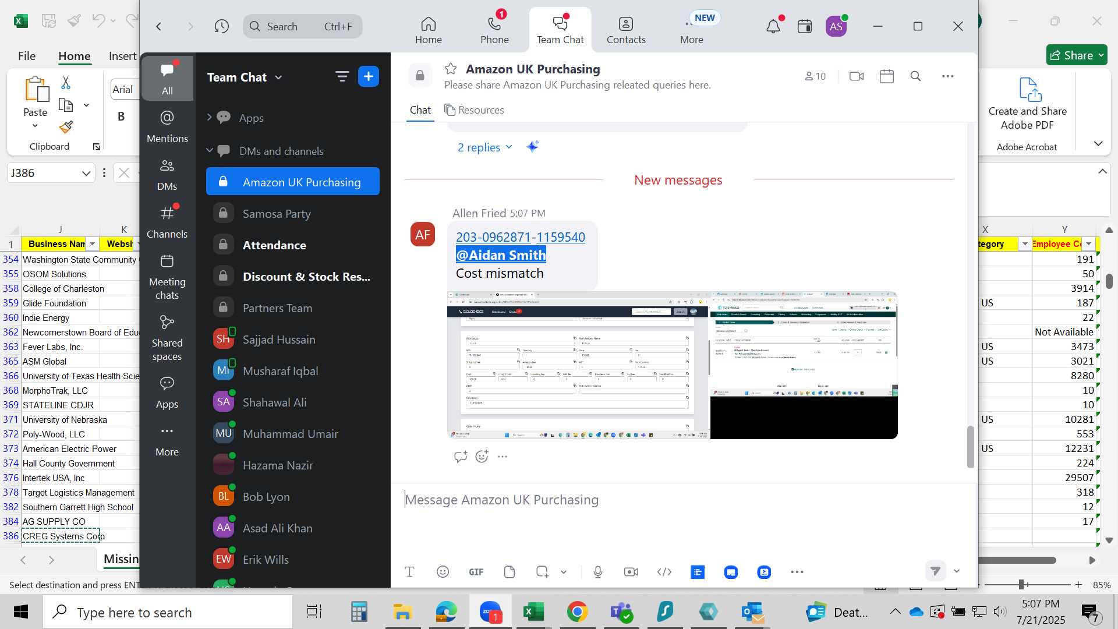Open Shared spaces in the sidebar
The width and height of the screenshot is (1118, 629).
click(x=167, y=338)
